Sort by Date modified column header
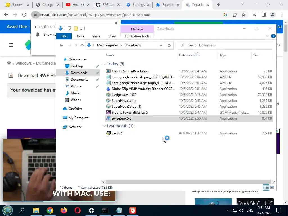This screenshot has height=216, width=288. click(190, 55)
